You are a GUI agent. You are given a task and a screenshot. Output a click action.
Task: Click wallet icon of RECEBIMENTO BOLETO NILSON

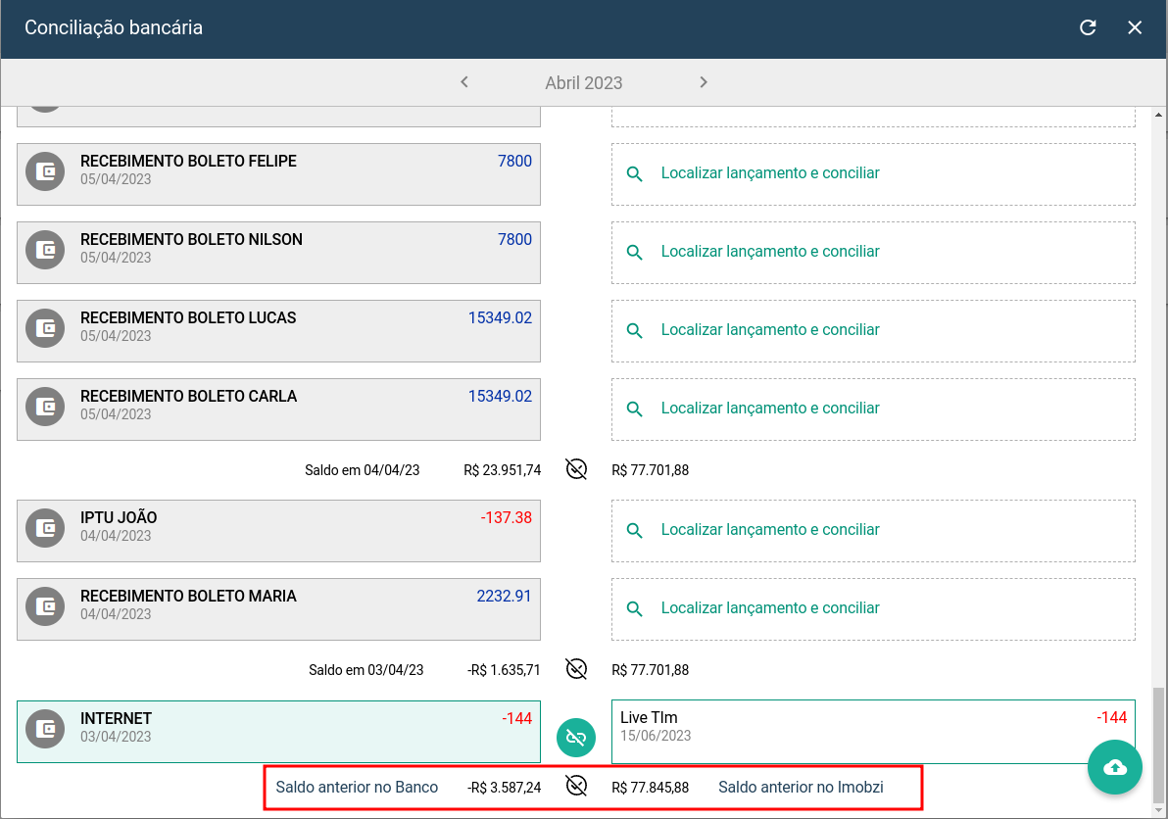pyautogui.click(x=45, y=250)
